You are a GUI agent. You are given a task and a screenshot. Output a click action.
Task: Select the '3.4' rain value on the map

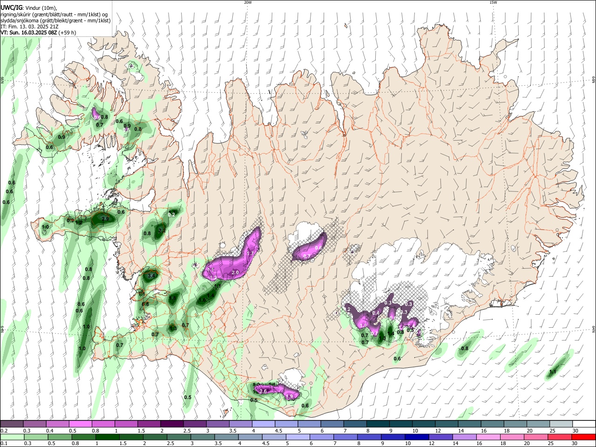[151, 276]
